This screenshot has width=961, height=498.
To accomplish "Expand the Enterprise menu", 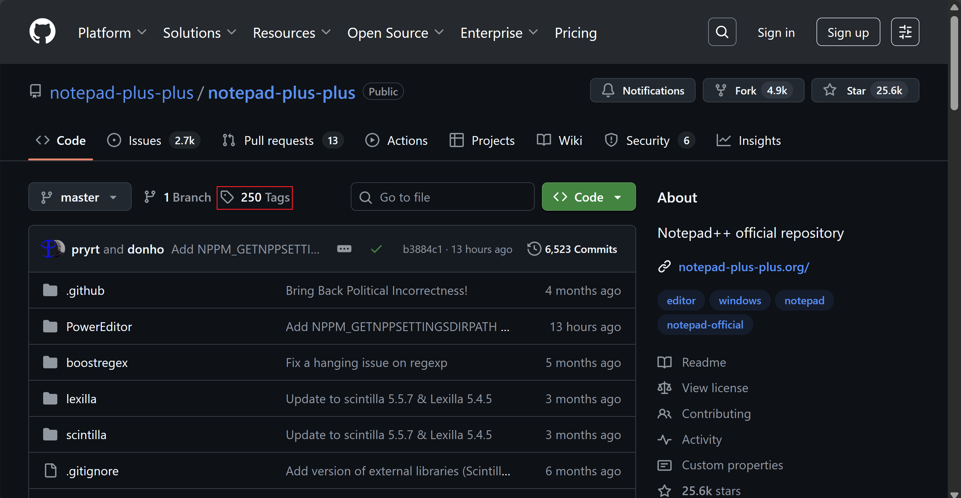I will pyautogui.click(x=499, y=33).
